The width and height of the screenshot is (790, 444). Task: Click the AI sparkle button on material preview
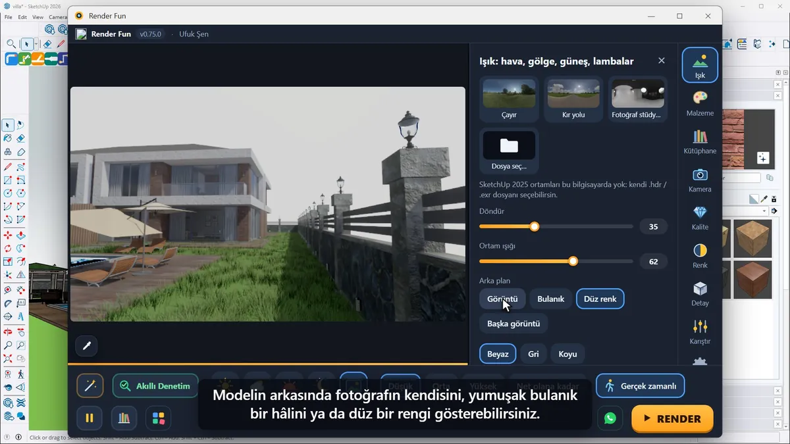(762, 158)
